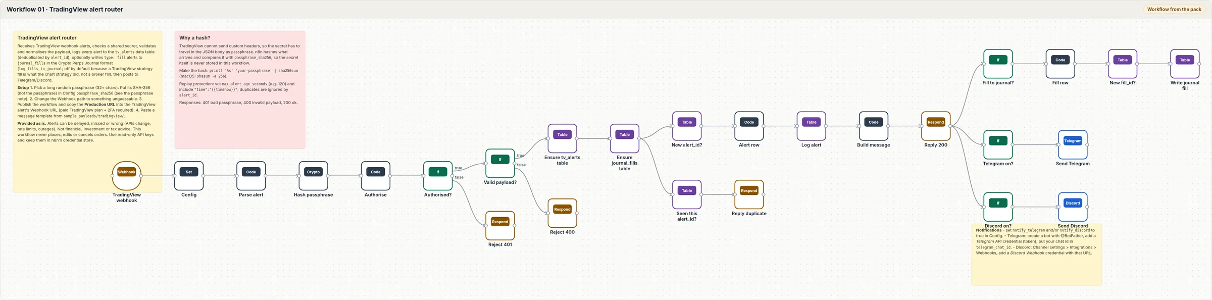Click the Notifications sticky note
This screenshot has height=300, width=1212.
coord(1036,255)
